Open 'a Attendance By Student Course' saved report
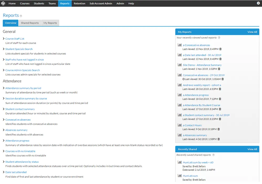262x184 pixels. click(x=201, y=105)
